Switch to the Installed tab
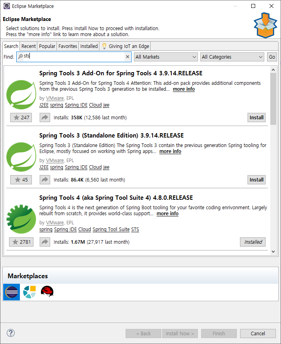Viewport: 281px width, 344px height. tap(89, 46)
